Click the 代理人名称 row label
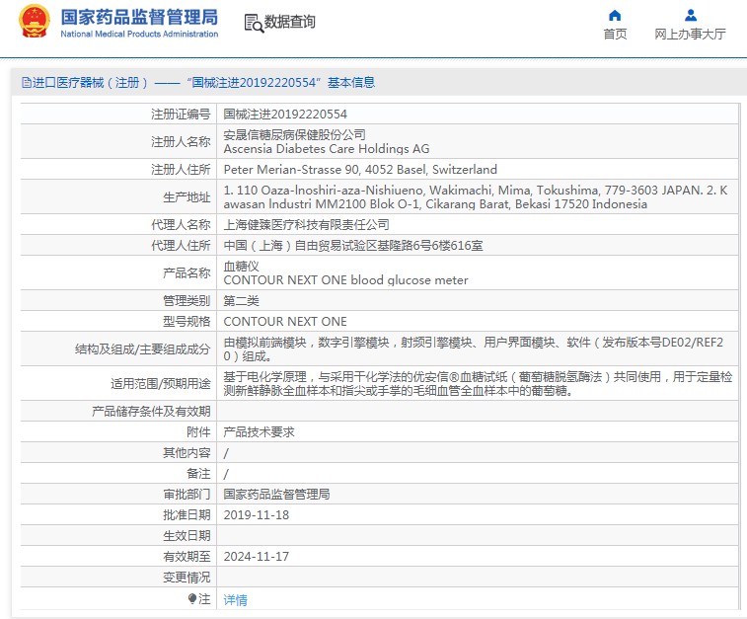 point(181,224)
